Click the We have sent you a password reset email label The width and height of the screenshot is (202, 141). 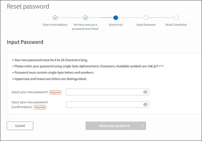(85, 27)
